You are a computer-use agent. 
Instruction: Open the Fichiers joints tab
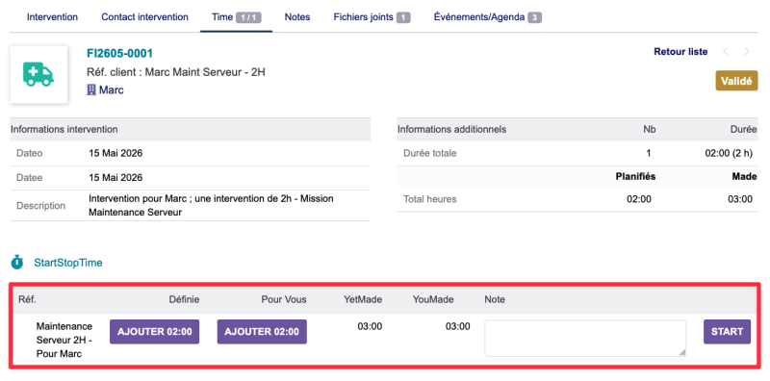click(372, 17)
